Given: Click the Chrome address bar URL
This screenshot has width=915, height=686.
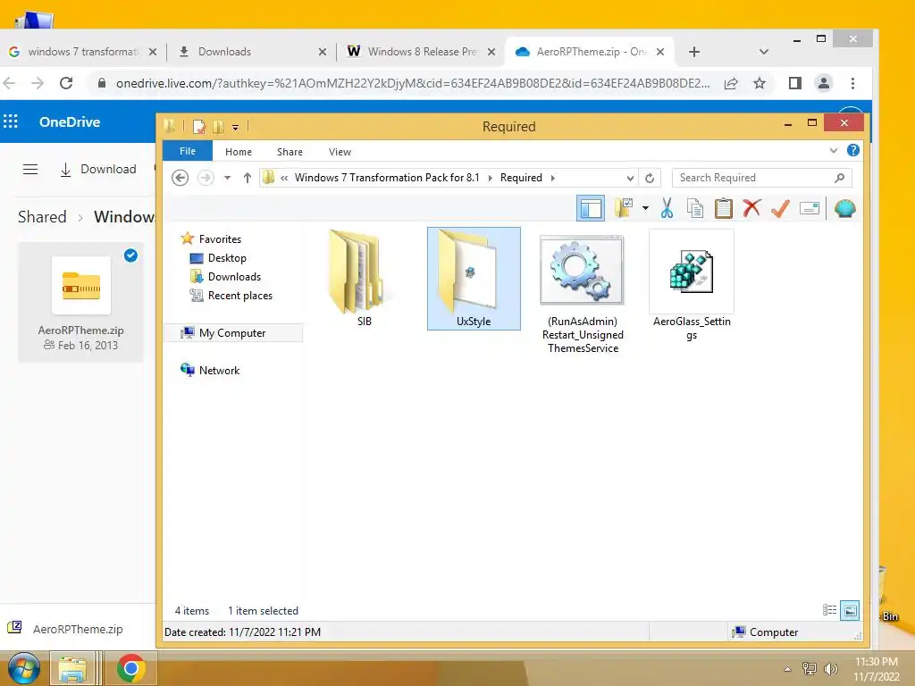Looking at the screenshot, I should point(413,83).
